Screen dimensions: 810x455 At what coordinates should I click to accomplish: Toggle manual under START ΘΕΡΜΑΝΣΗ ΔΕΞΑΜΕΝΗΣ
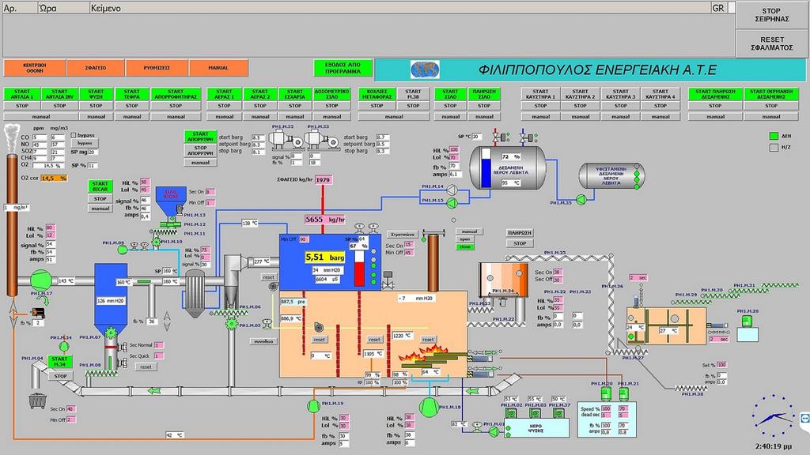click(x=770, y=117)
